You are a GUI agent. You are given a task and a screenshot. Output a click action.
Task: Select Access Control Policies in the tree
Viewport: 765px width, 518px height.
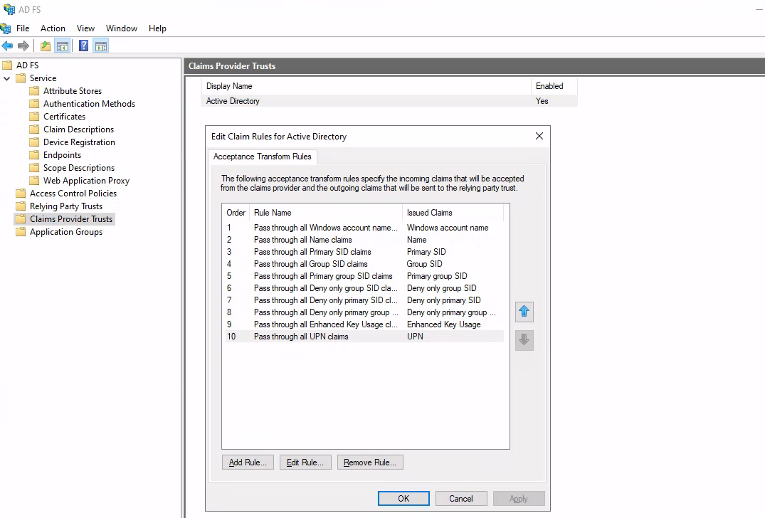click(73, 194)
